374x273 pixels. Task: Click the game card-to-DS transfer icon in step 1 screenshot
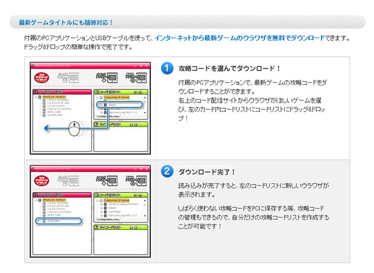(107, 77)
